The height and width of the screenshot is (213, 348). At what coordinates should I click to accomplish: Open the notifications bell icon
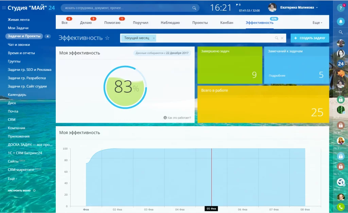tap(341, 21)
